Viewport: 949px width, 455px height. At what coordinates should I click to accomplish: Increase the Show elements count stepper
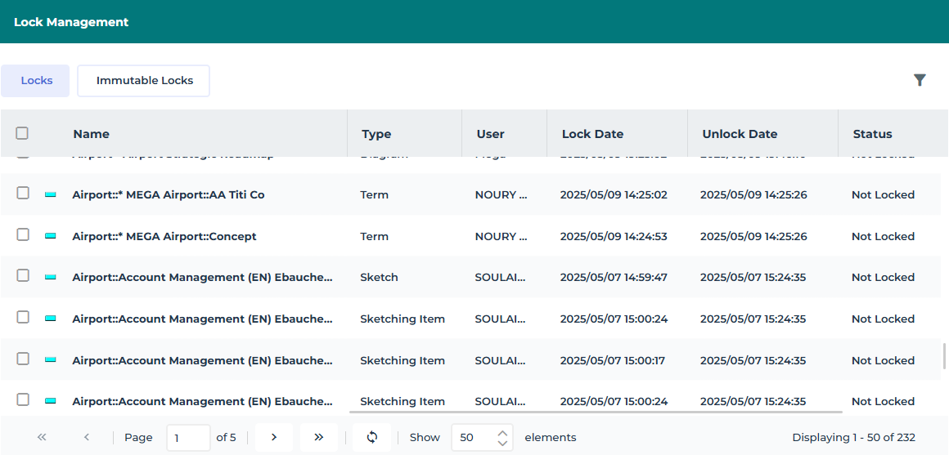click(502, 431)
